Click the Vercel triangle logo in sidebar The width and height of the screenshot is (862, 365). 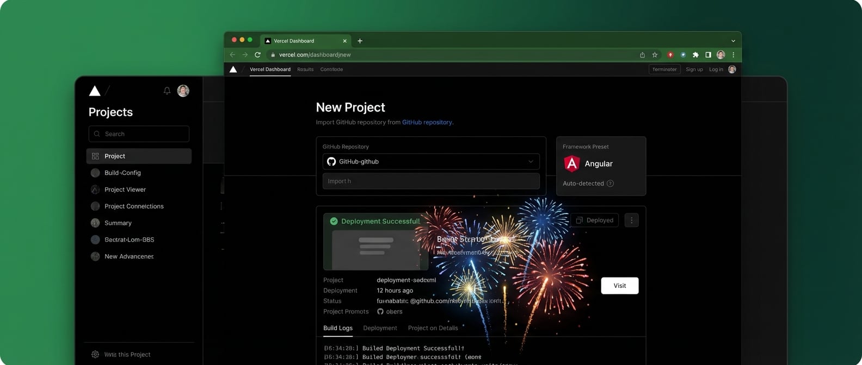click(95, 91)
